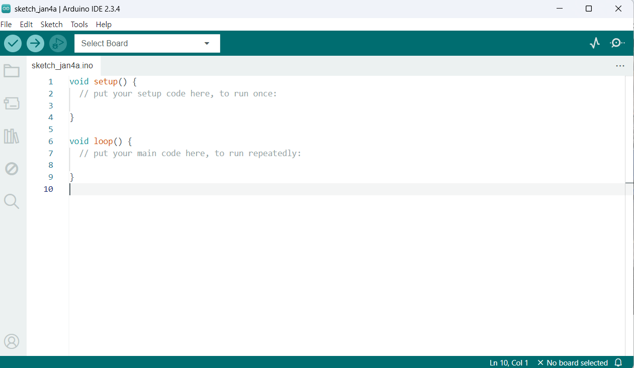Viewport: 634px width, 368px height.
Task: Open the Help menu
Action: pos(104,24)
